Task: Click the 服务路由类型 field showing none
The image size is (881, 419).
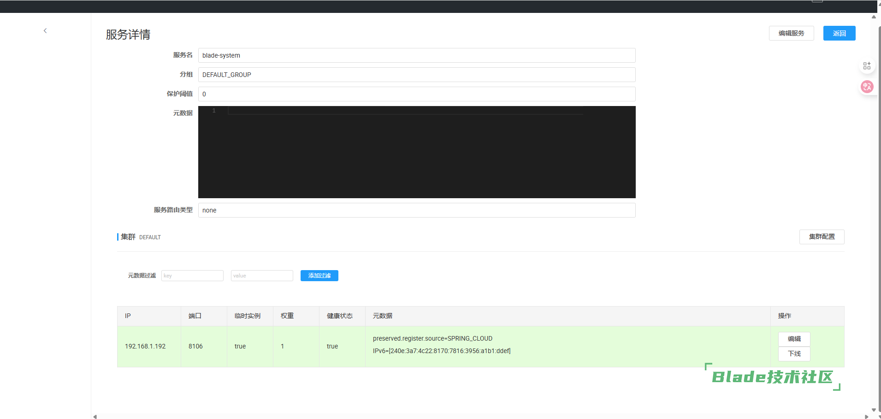Action: pos(416,210)
